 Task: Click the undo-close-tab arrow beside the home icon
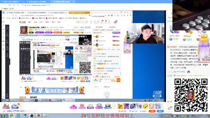coord(18,5)
